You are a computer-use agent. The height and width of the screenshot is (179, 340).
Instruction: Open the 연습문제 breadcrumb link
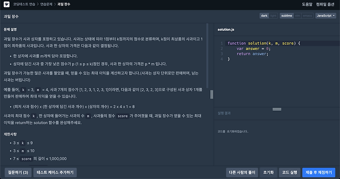(x=46, y=5)
